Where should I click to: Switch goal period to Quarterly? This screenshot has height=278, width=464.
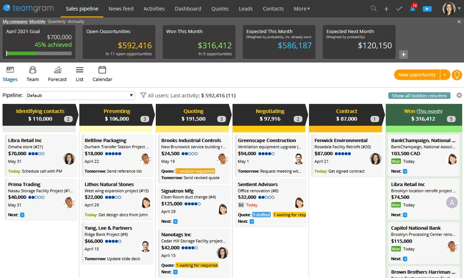(56, 22)
